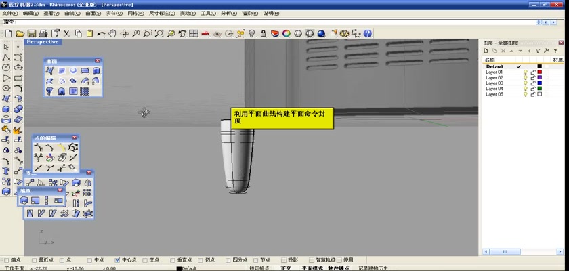Viewport: 569px width, 271px height.
Task: Toggle 锁定格点 (Grid Snap) in status bar
Action: [259, 268]
